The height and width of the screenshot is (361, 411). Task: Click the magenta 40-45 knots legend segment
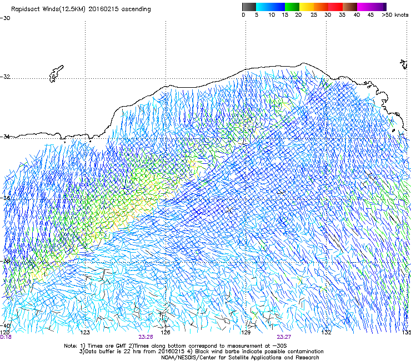pos(364,7)
